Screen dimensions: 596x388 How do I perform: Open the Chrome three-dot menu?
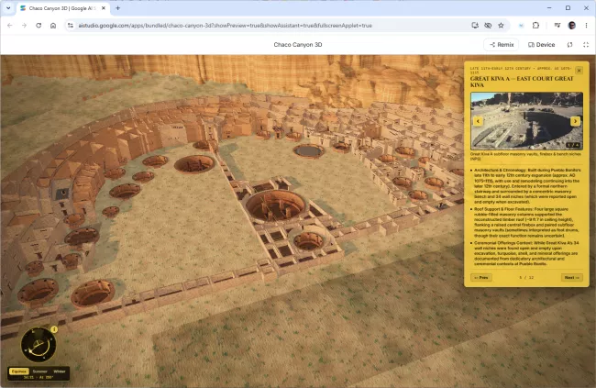click(586, 26)
